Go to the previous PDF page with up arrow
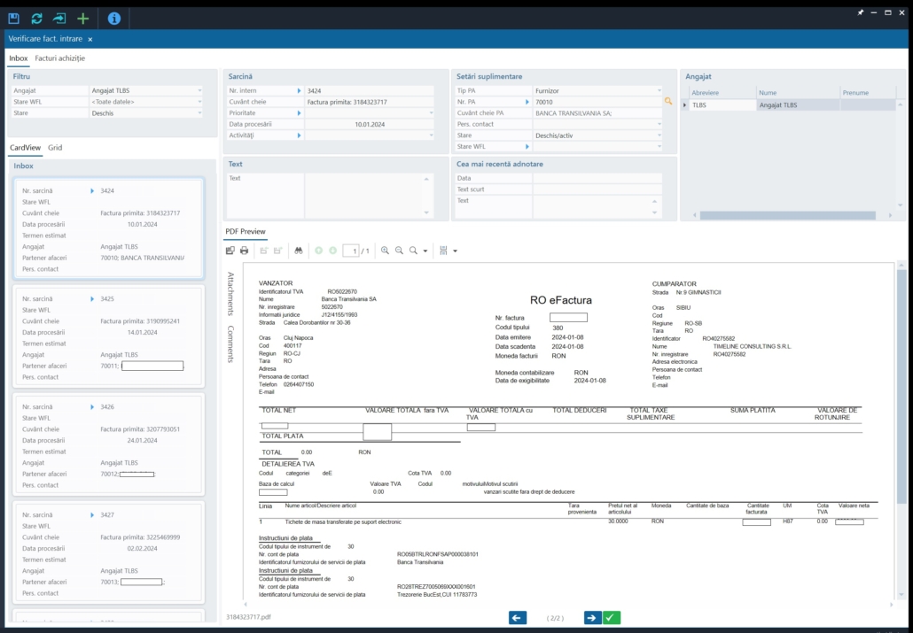Screen dimensions: 913x633 tap(318, 251)
